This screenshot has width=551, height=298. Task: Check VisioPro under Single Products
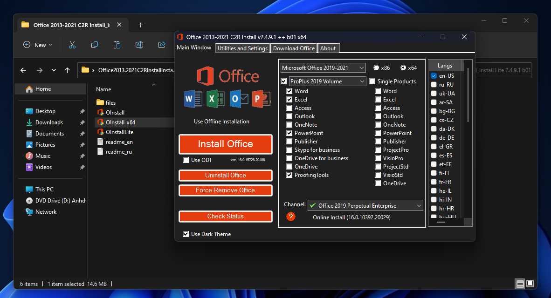tap(378, 158)
